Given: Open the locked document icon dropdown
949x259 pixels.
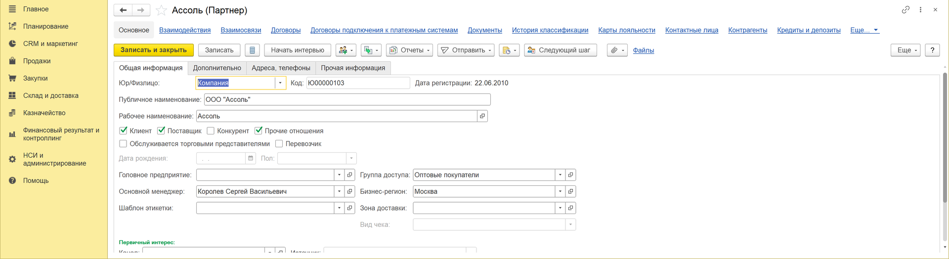Looking at the screenshot, I should pyautogui.click(x=509, y=50).
